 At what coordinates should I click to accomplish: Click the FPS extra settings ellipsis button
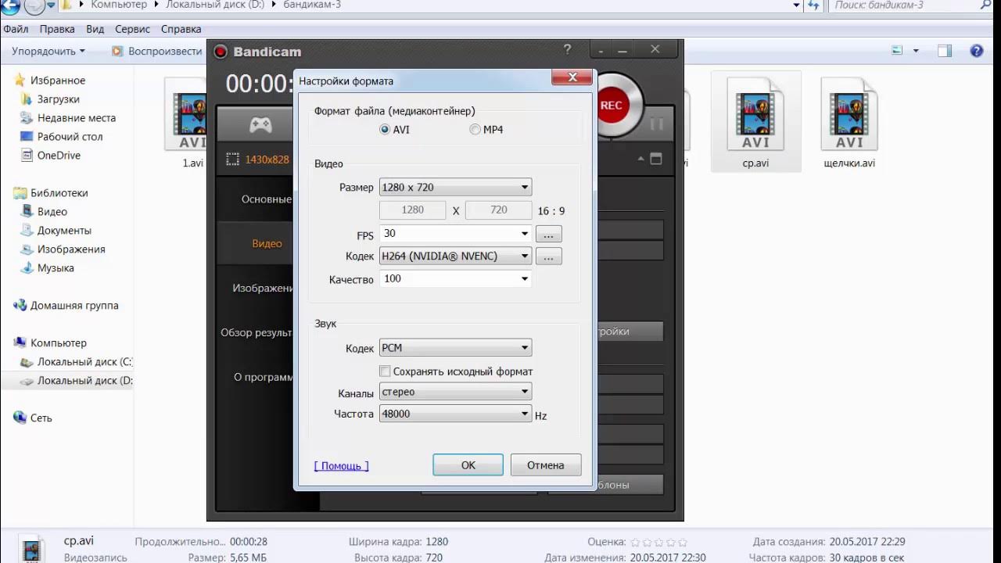click(x=548, y=234)
